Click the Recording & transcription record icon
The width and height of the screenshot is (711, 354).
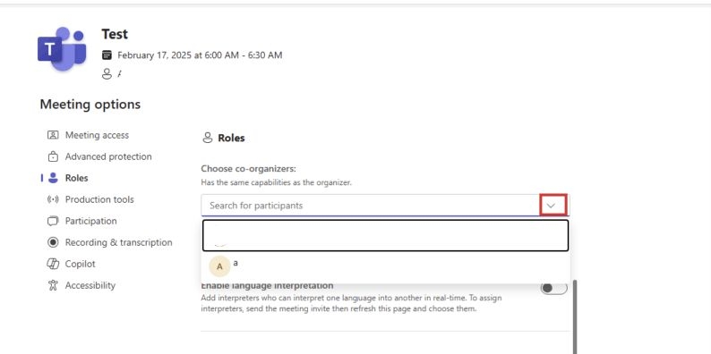(x=53, y=242)
